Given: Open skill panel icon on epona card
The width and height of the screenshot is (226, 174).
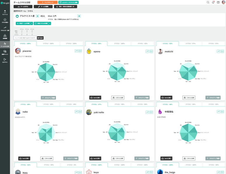Looking at the screenshot, I should 151,51.
